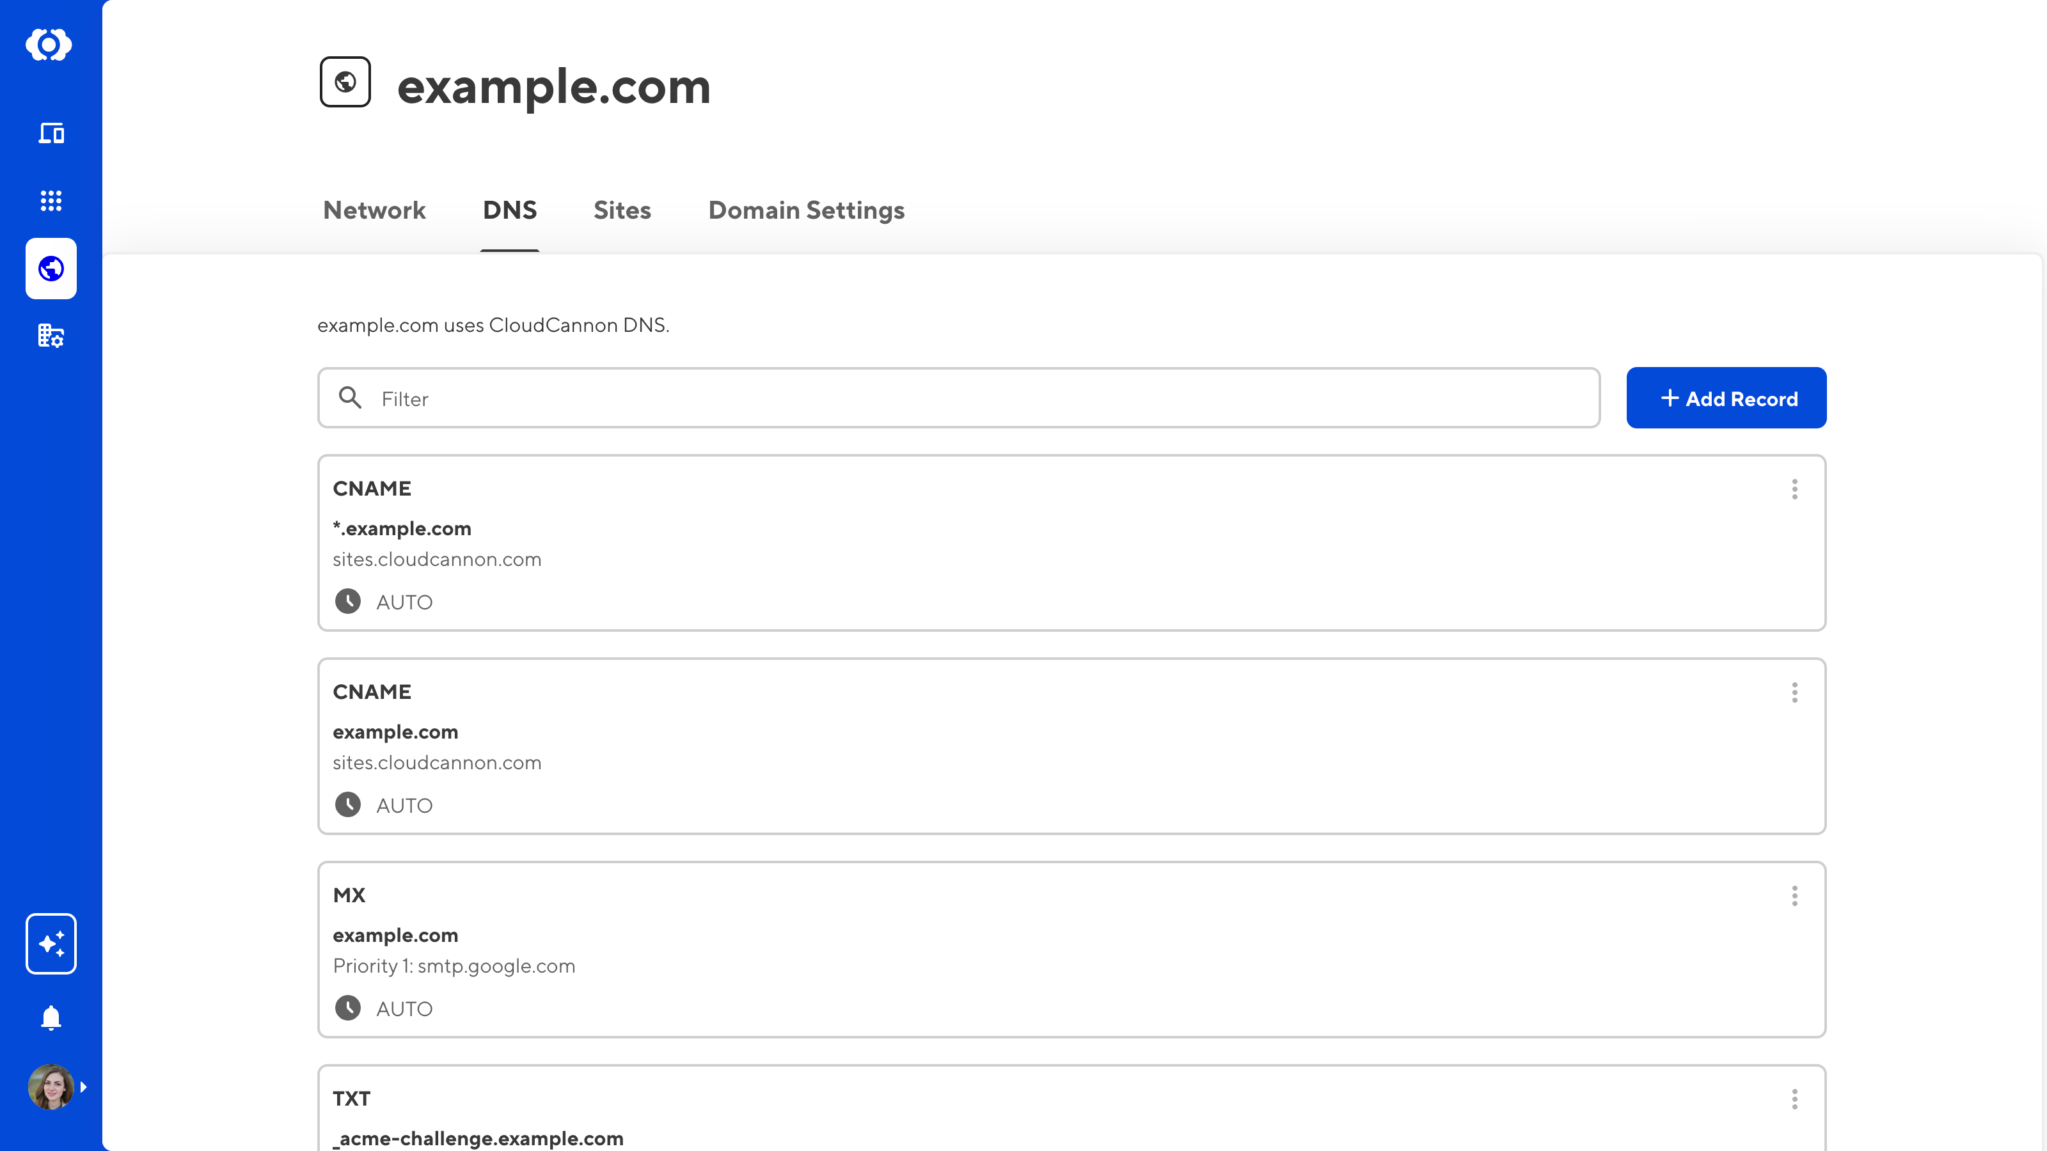The height and width of the screenshot is (1151, 2047).
Task: Open notifications bell icon
Action: point(51,1017)
